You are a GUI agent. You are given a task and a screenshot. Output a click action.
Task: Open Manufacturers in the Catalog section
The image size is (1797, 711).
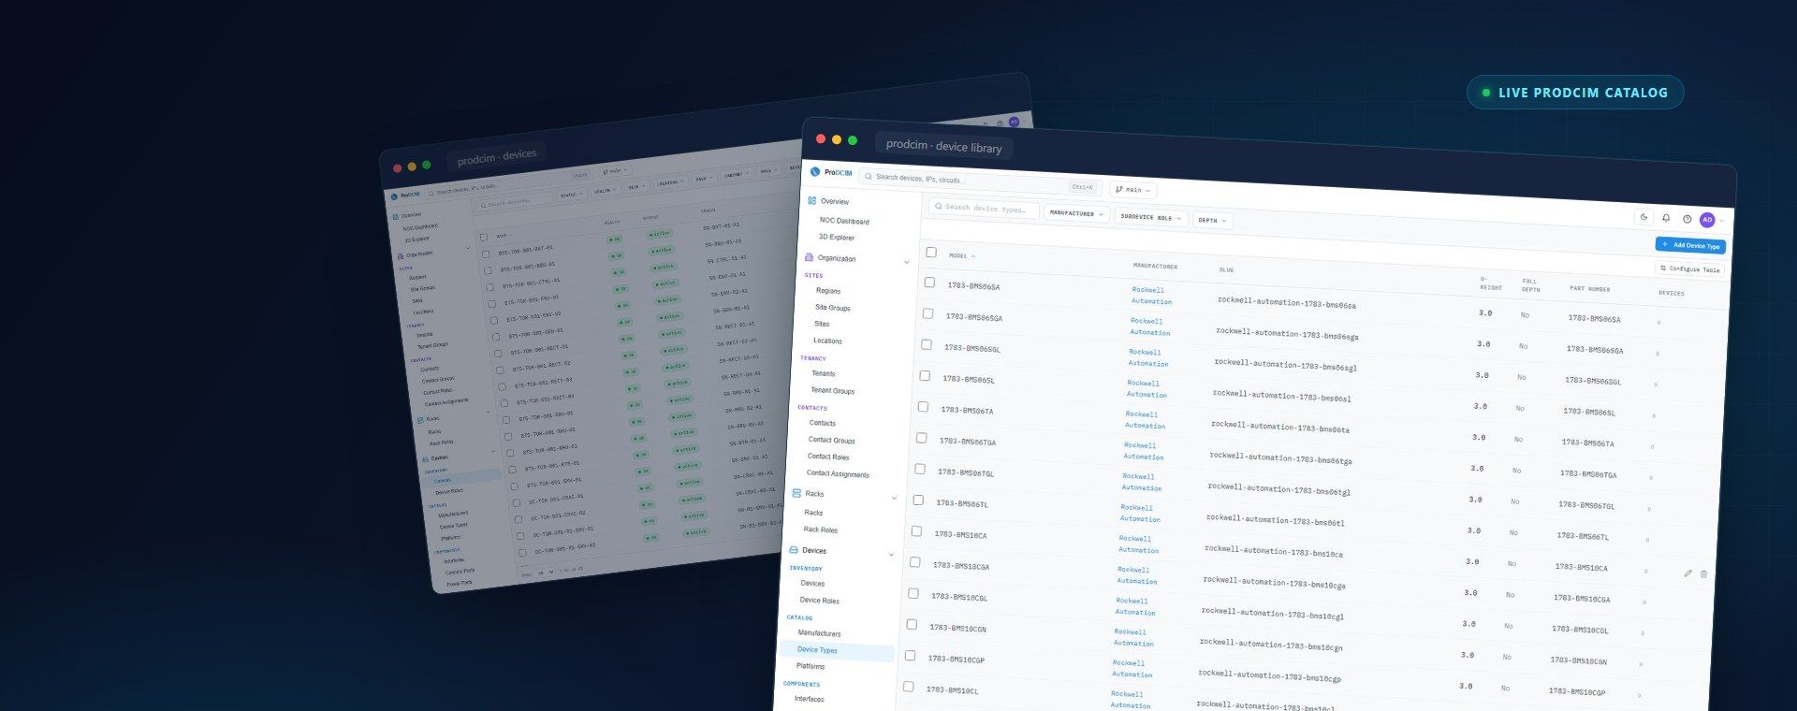tap(819, 633)
